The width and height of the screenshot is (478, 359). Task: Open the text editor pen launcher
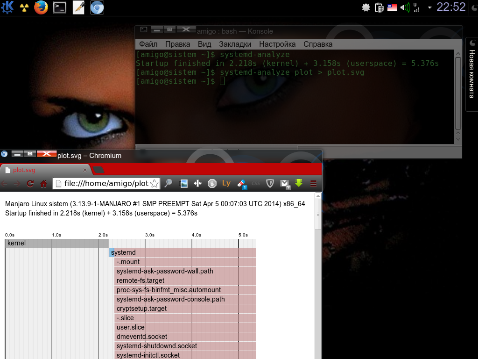[78, 7]
